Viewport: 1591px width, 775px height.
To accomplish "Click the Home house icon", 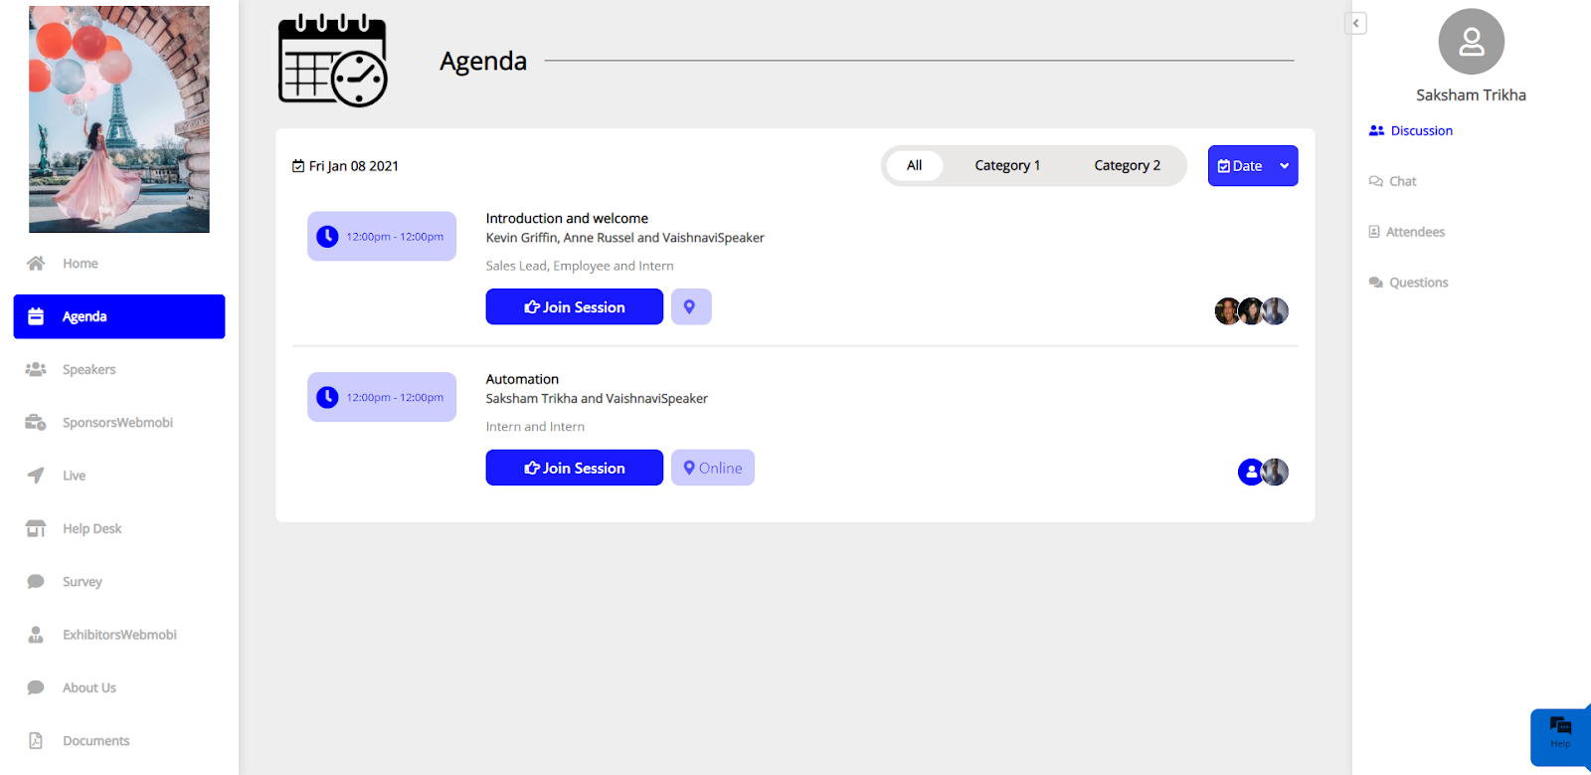I will point(36,264).
